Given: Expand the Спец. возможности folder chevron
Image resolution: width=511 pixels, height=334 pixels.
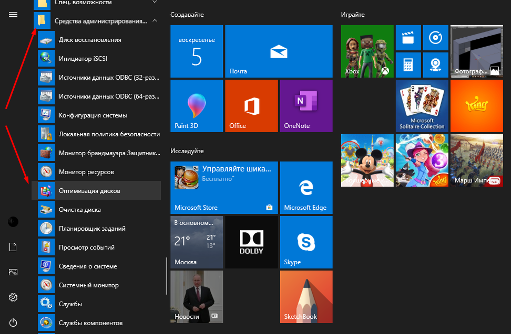Looking at the screenshot, I should point(155,2).
